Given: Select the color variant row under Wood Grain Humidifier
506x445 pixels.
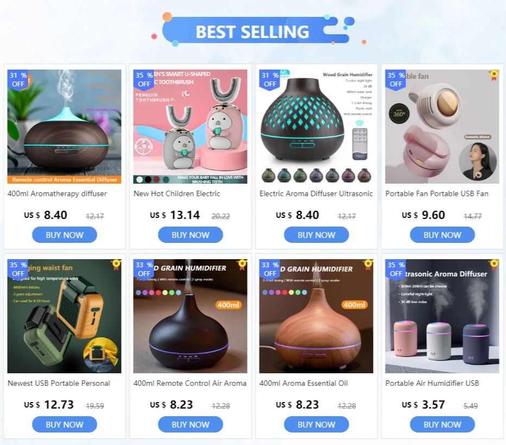Looking at the screenshot, I should [316, 176].
